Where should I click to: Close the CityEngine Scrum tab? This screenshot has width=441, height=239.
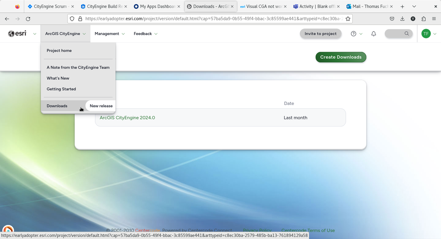(x=72, y=7)
